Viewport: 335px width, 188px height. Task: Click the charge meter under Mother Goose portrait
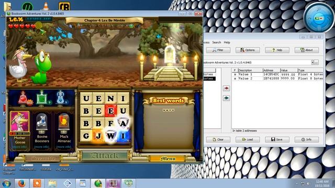coord(19,134)
